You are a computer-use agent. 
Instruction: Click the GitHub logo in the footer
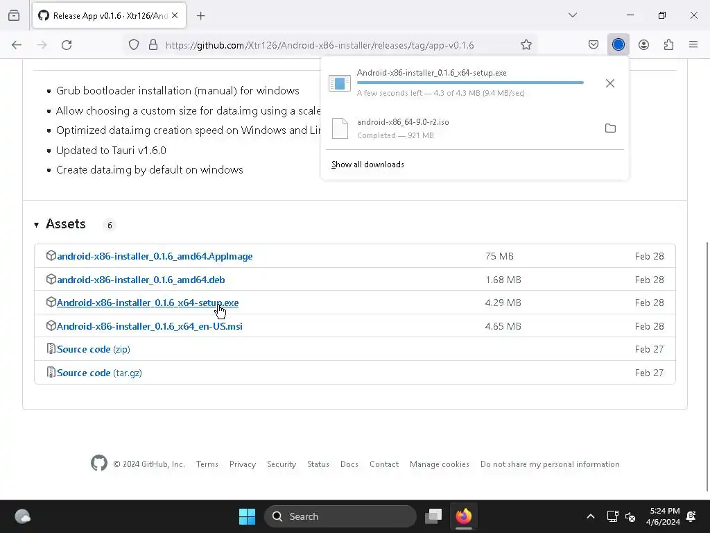(99, 463)
